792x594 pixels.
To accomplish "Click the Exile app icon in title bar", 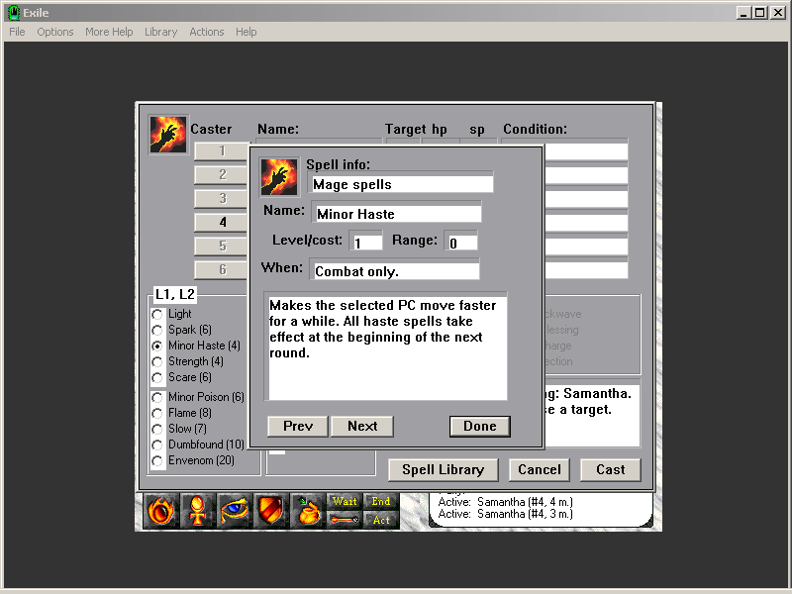I will point(14,13).
